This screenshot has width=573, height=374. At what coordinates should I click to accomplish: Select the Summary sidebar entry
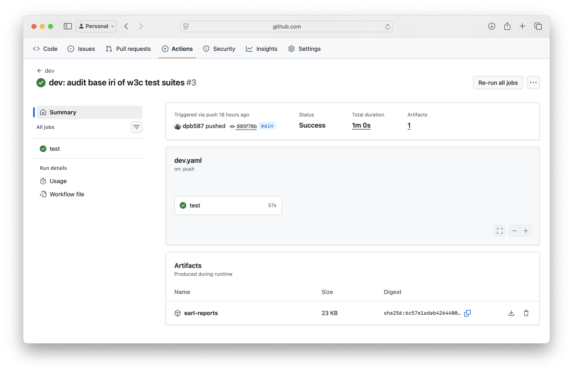63,112
